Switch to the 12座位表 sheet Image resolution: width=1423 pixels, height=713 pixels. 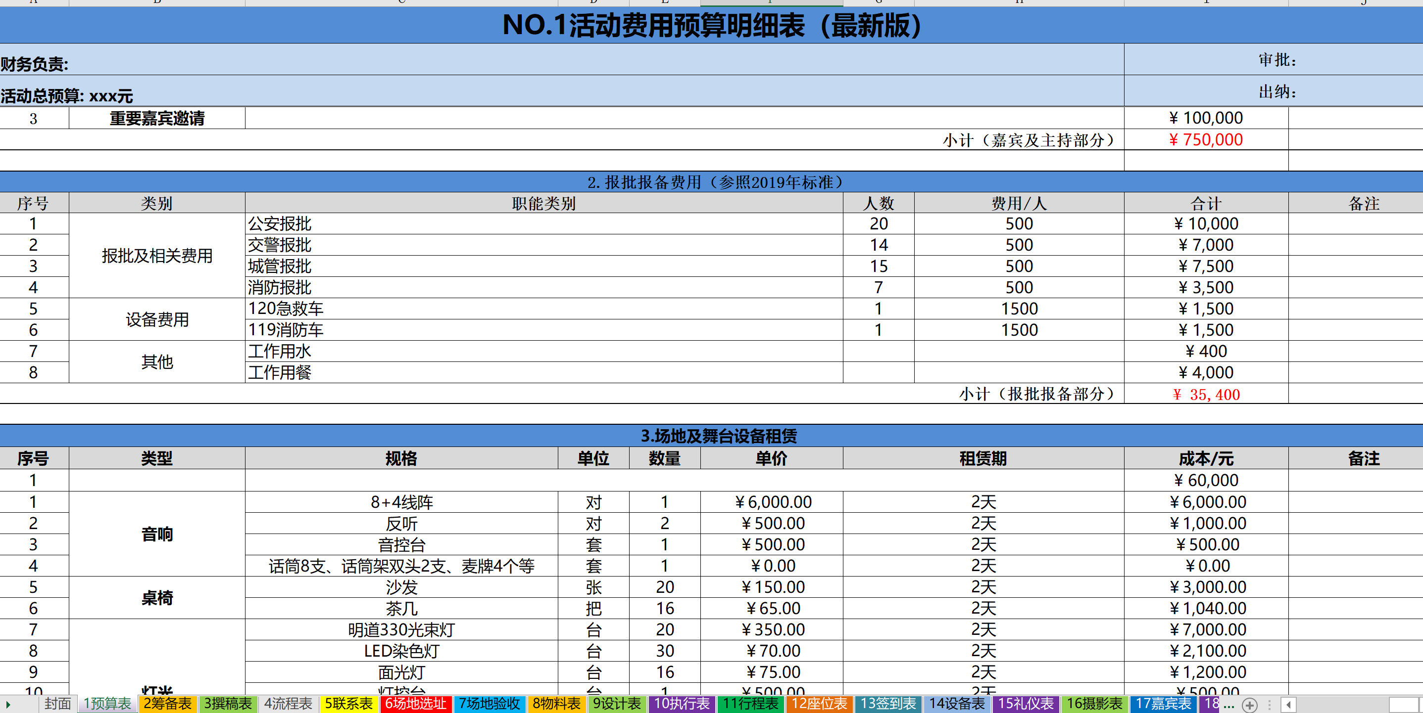coord(819,704)
